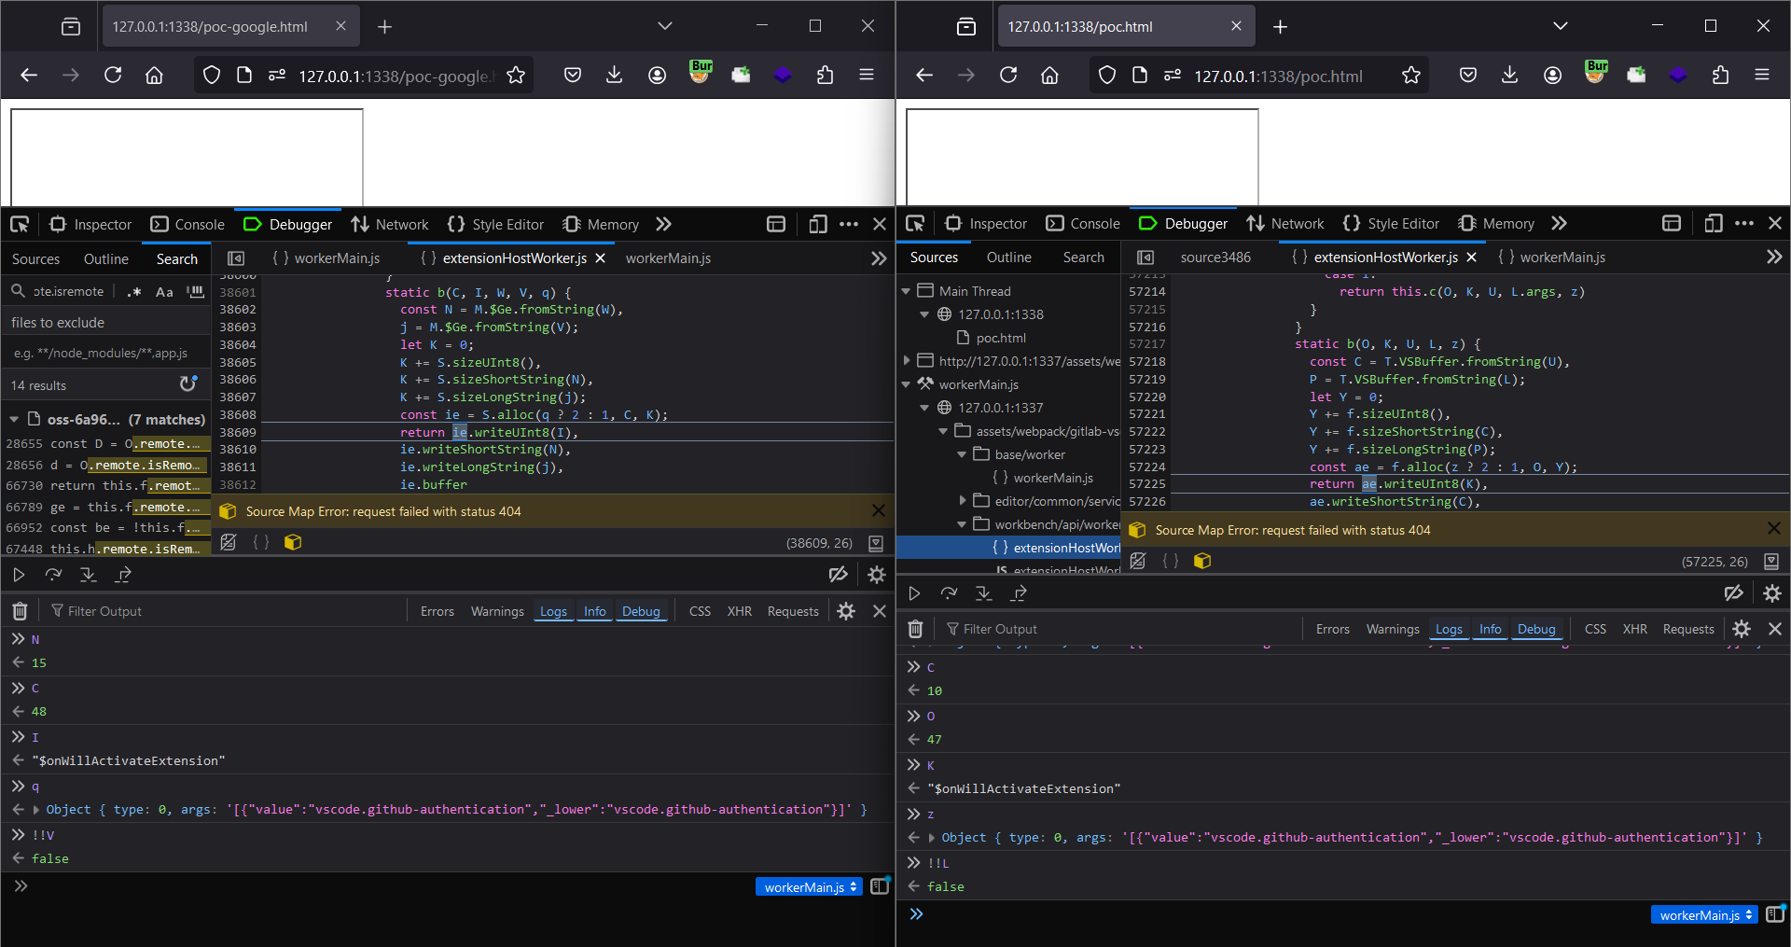Toggle the CSS filter in the right console
The width and height of the screenshot is (1791, 947).
pyautogui.click(x=1595, y=629)
